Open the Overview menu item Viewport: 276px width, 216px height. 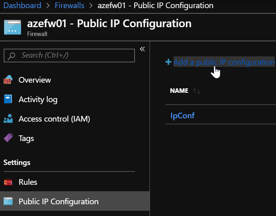pos(35,80)
